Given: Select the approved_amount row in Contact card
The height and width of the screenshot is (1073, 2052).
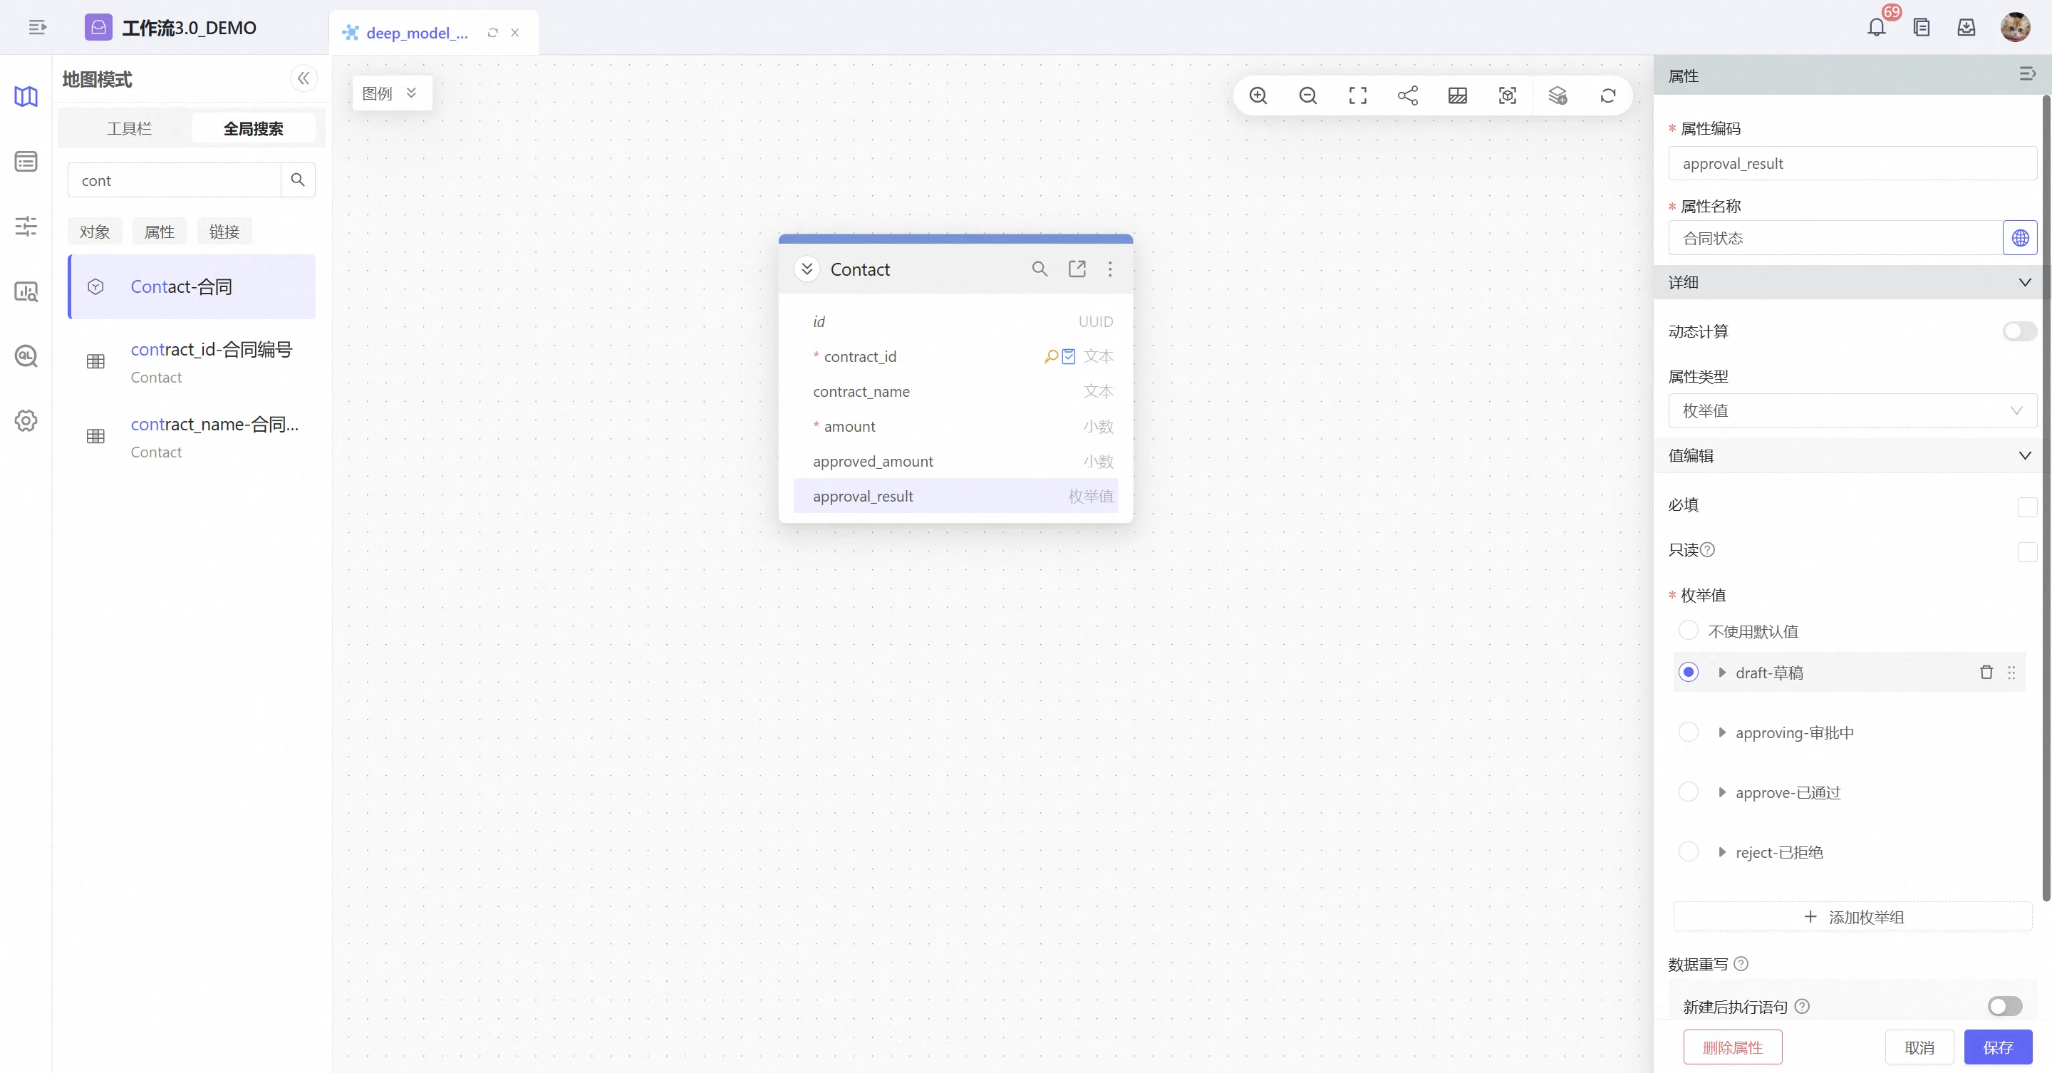Looking at the screenshot, I should [955, 461].
